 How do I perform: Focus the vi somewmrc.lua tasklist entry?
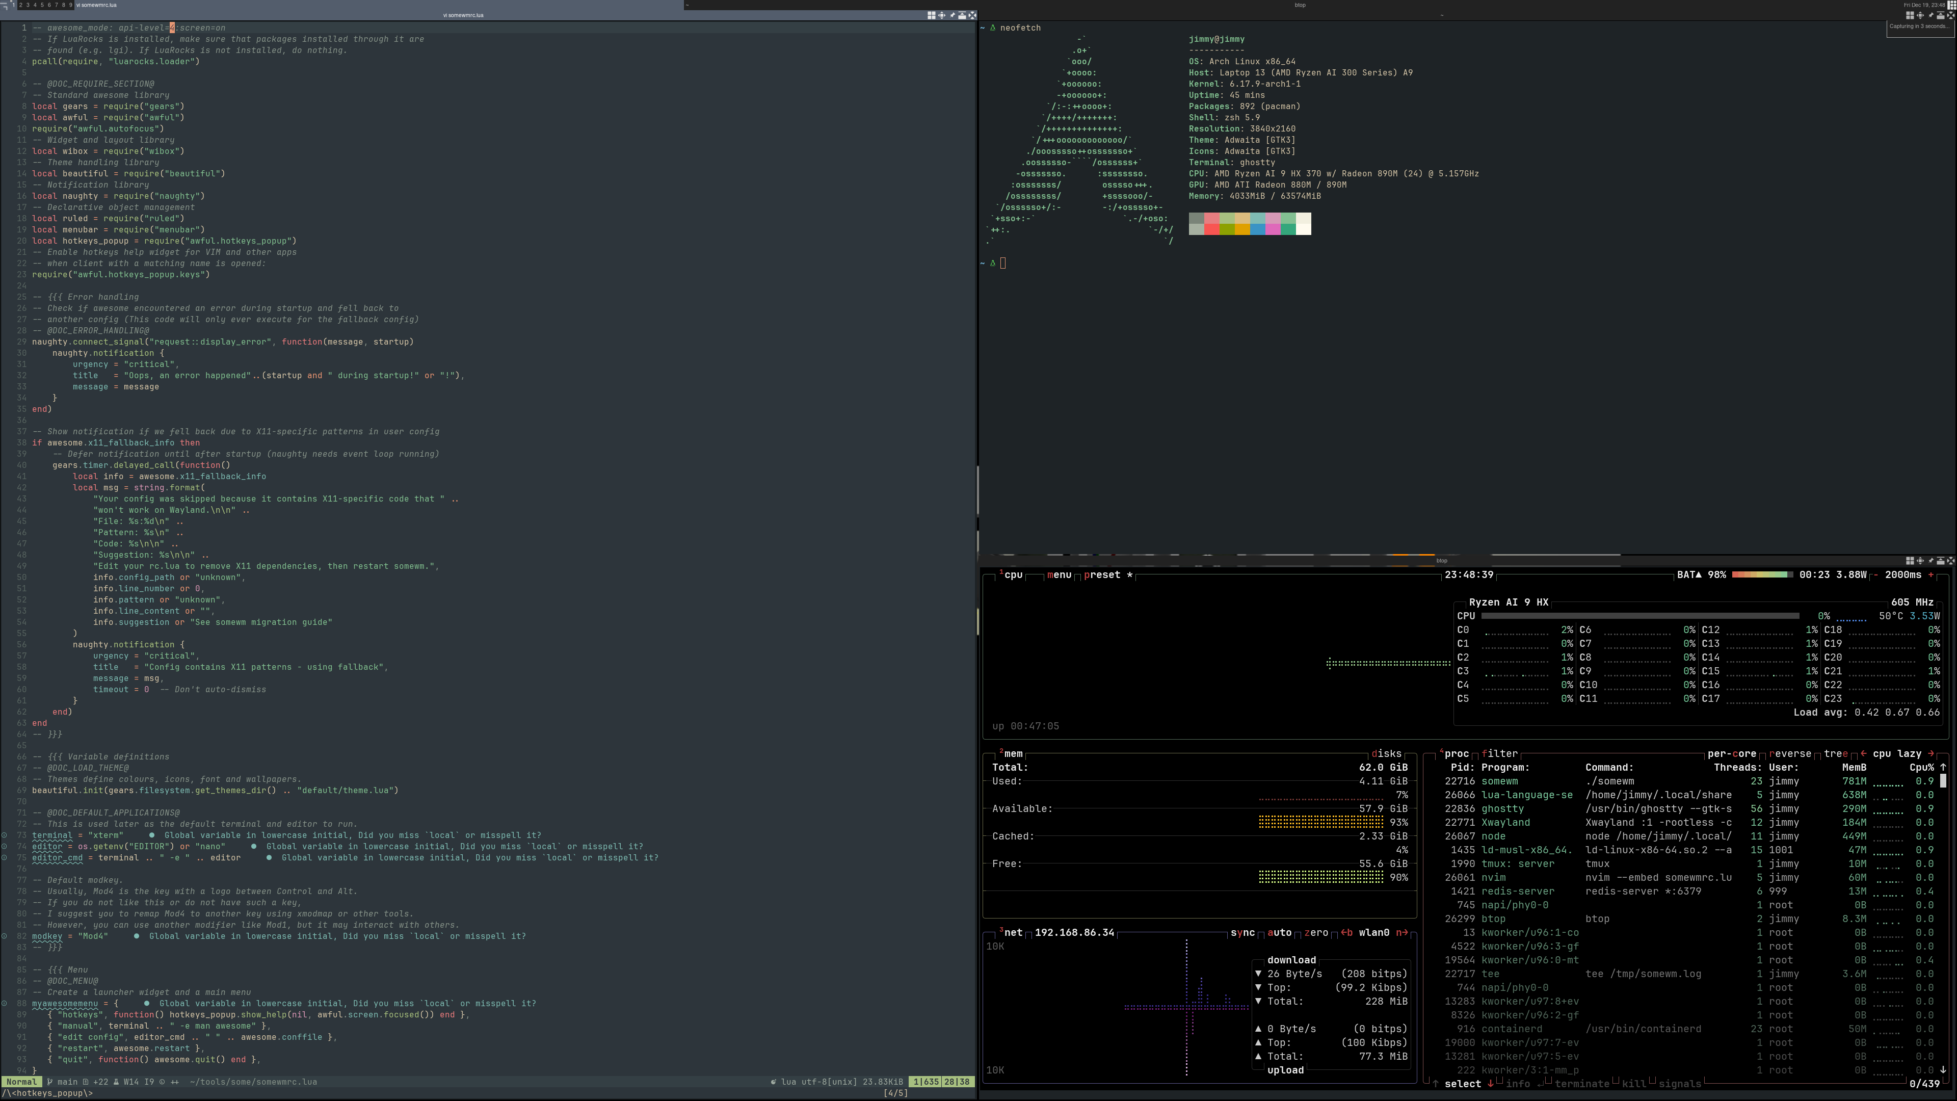click(380, 5)
